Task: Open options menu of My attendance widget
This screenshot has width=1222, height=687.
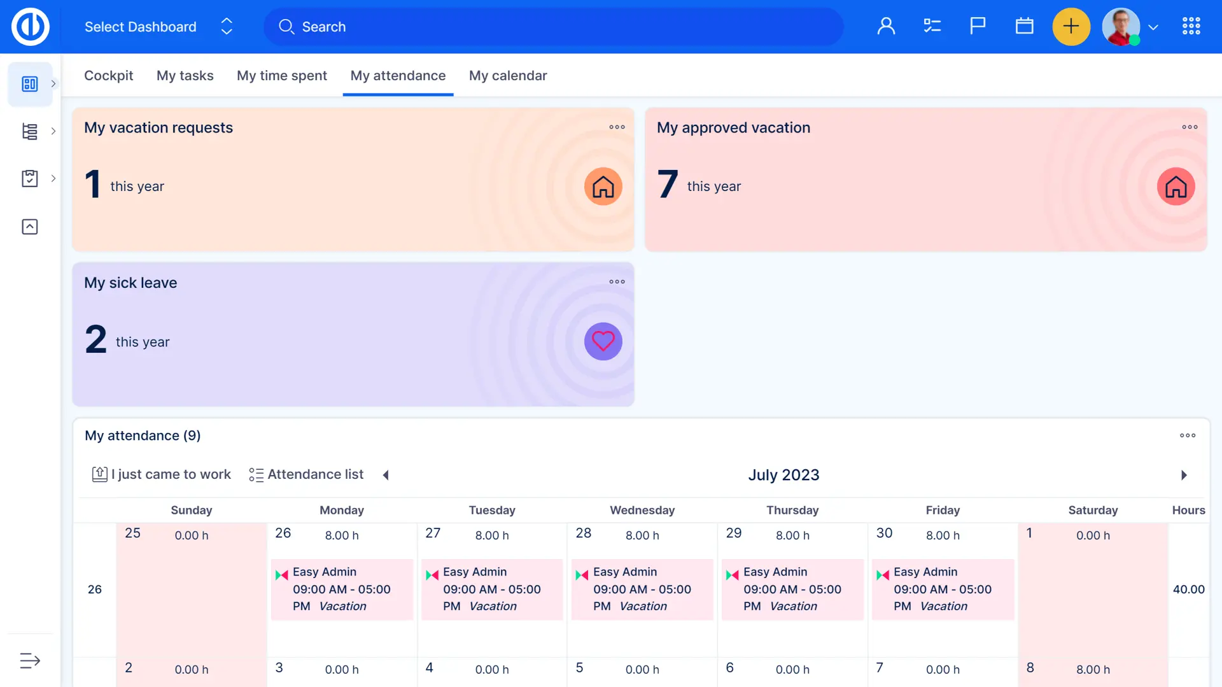Action: pyautogui.click(x=1187, y=436)
